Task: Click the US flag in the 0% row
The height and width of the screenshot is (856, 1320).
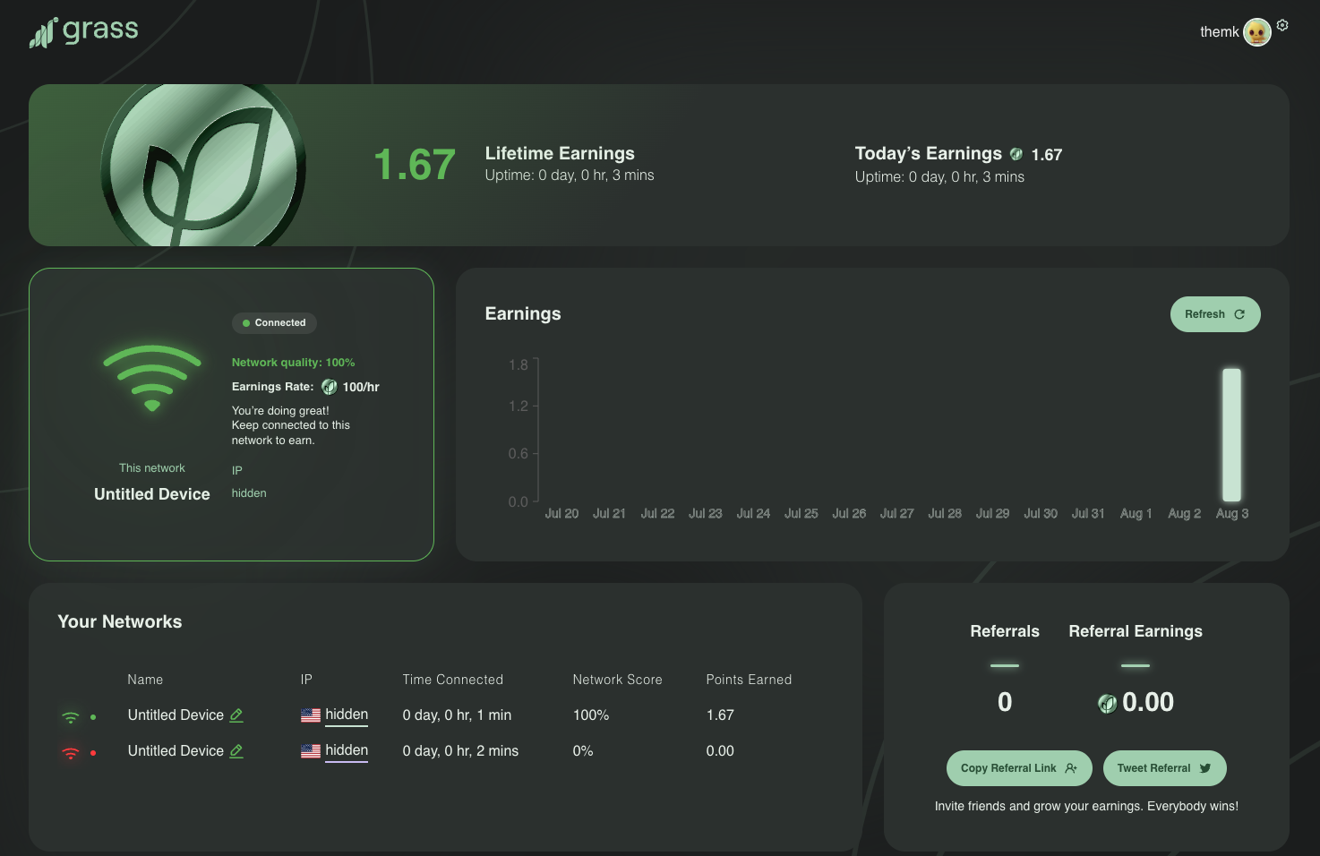Action: tap(311, 751)
